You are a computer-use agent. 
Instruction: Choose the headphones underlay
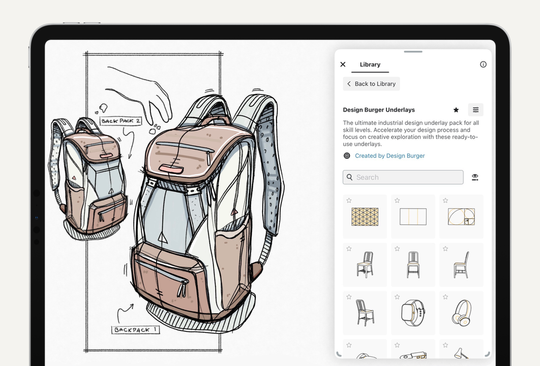[x=461, y=313]
